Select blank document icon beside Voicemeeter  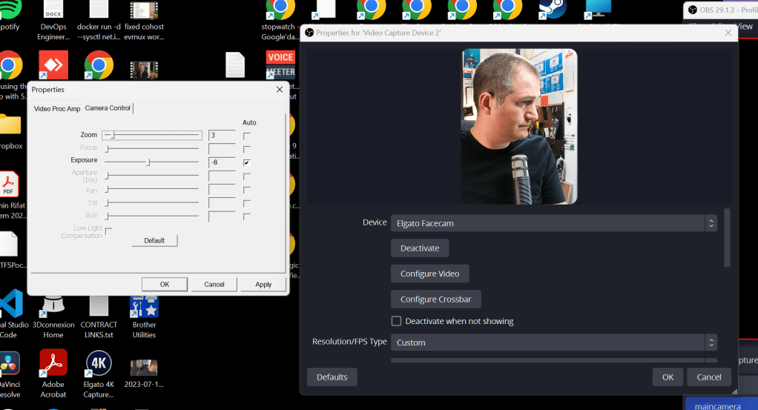coord(235,65)
